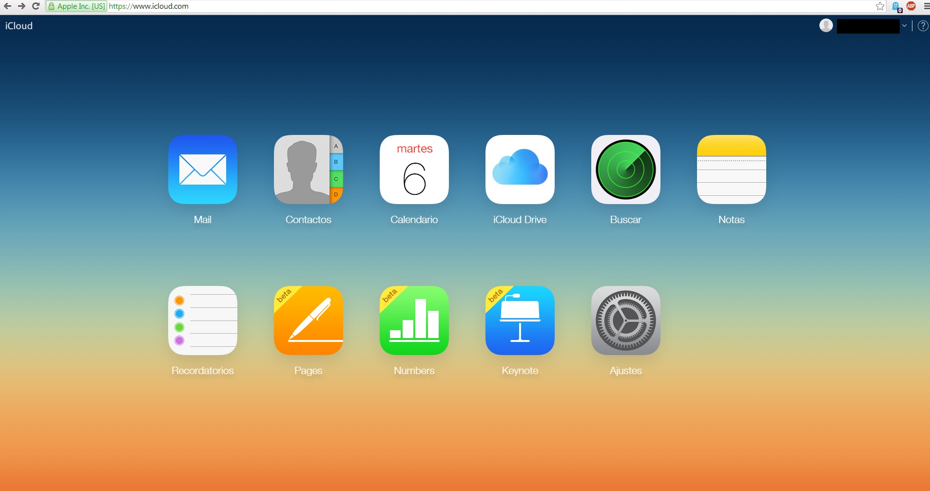Click the Notas label text
This screenshot has height=491, width=930.
[732, 220]
